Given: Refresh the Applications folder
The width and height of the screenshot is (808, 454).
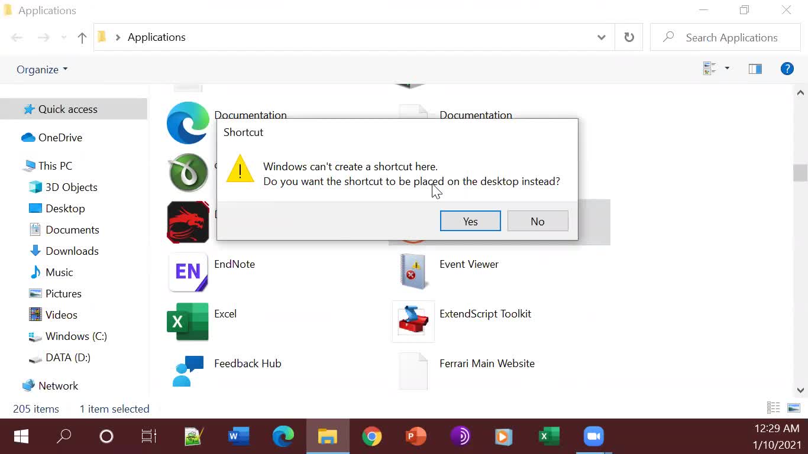Looking at the screenshot, I should (629, 37).
